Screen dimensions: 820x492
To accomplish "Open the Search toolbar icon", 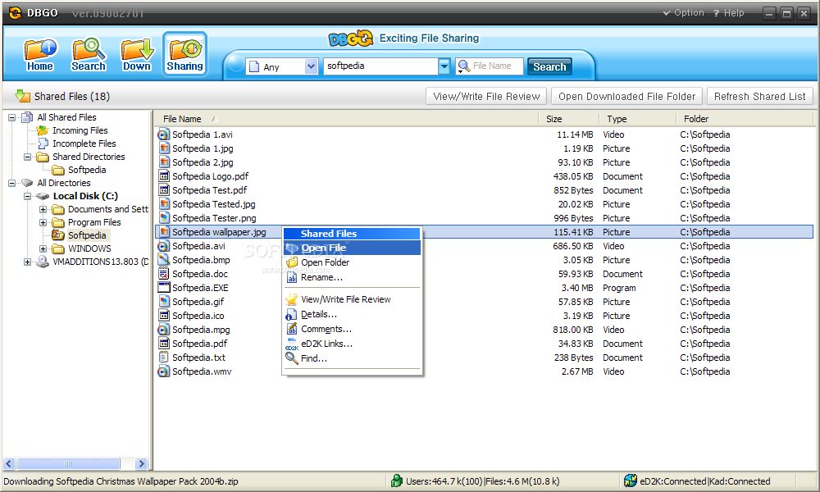I will point(89,54).
